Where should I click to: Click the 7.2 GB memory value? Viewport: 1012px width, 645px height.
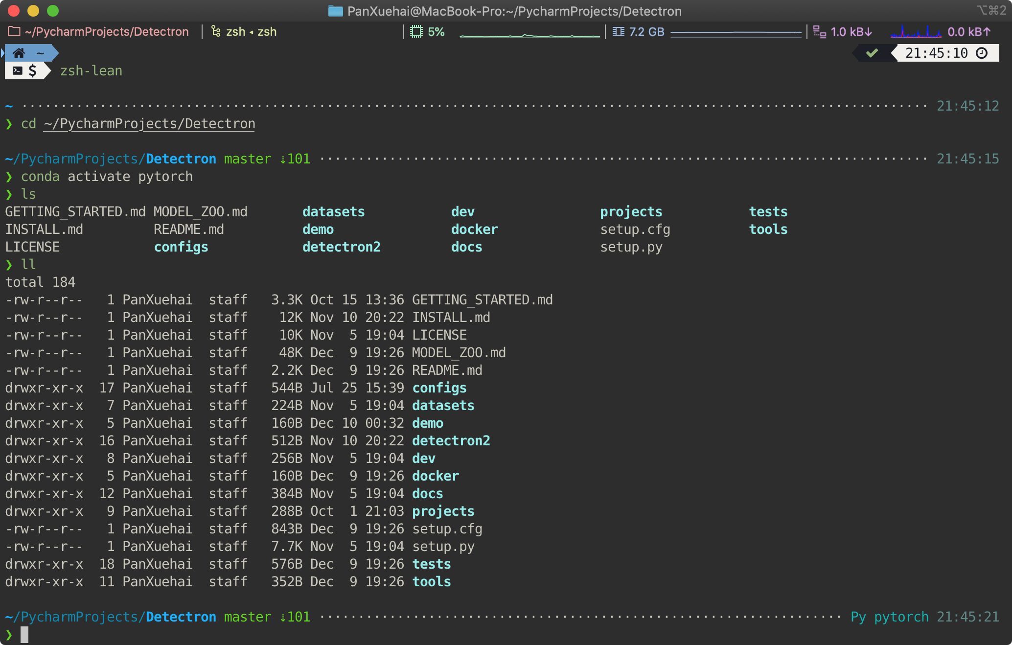coord(646,32)
